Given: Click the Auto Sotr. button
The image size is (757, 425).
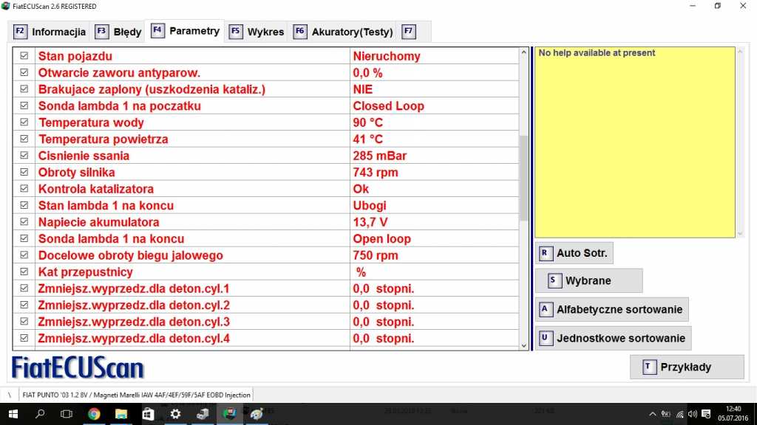Looking at the screenshot, I should tap(574, 253).
